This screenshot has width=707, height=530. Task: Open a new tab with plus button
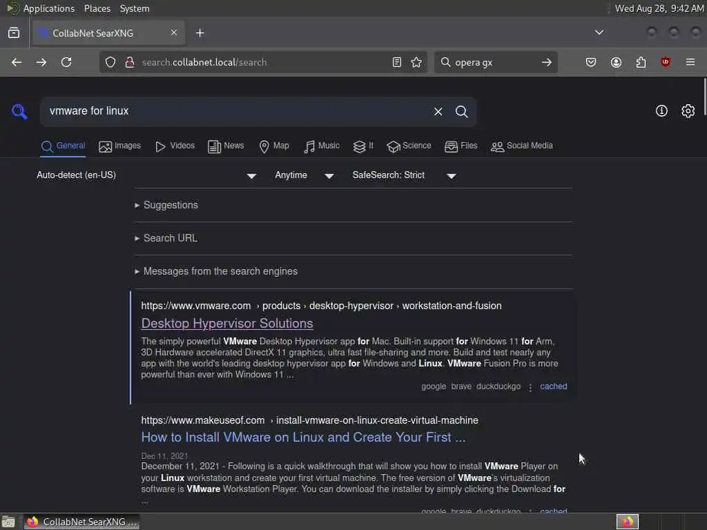(200, 33)
